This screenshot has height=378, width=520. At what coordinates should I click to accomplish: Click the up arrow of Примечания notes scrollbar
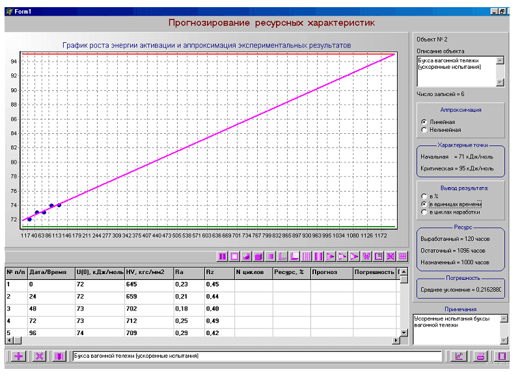click(x=504, y=318)
